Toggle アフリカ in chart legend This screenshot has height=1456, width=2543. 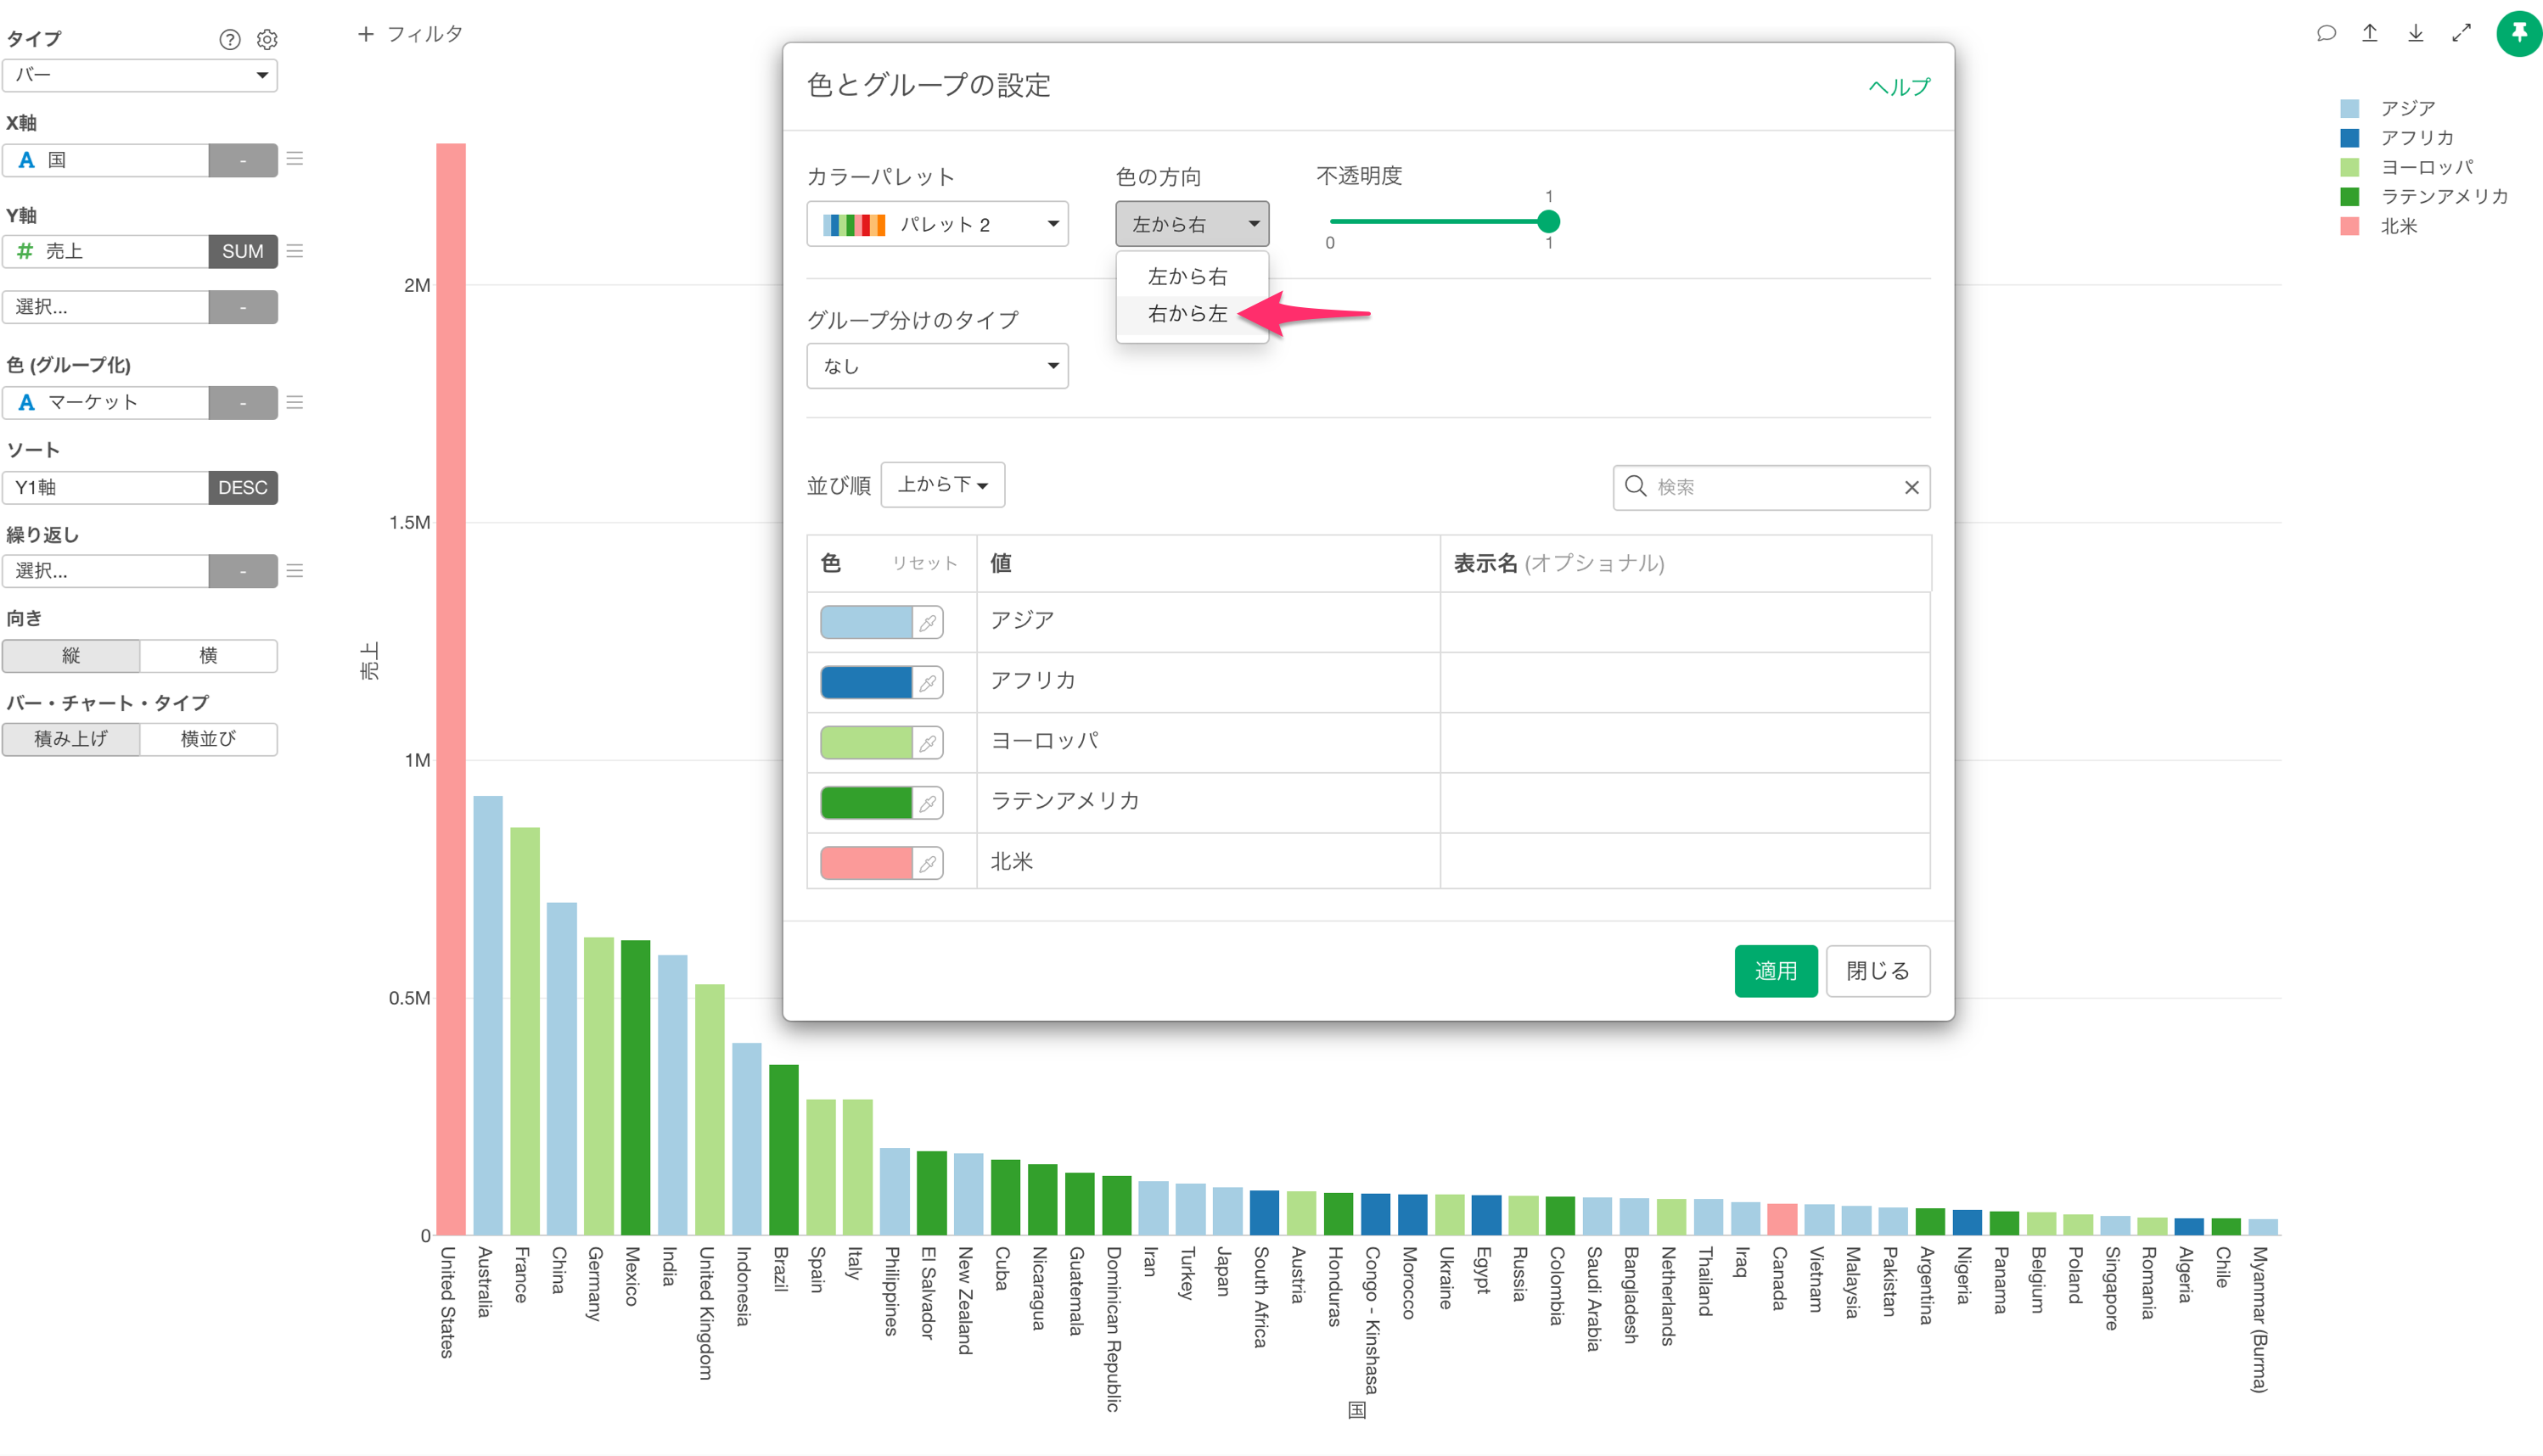pyautogui.click(x=2397, y=138)
